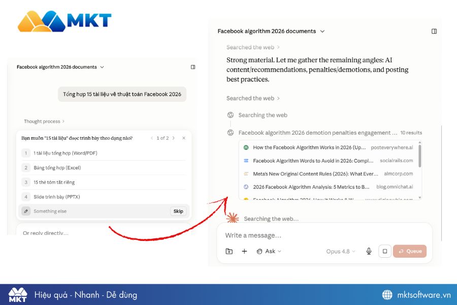Click the right chat window vertical scrollbar
This screenshot has height=305, width=457.
click(x=442, y=183)
